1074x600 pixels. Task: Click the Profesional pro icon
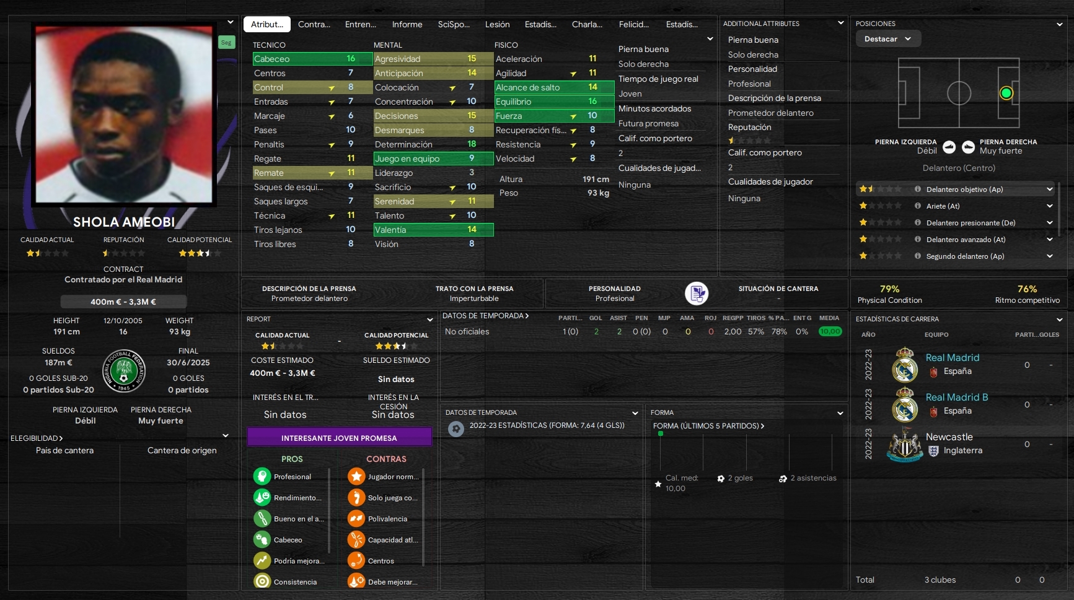click(x=262, y=476)
